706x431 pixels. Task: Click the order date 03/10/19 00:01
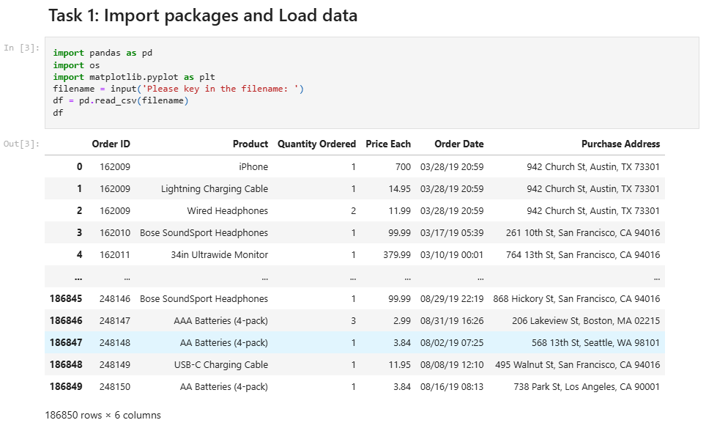point(452,255)
